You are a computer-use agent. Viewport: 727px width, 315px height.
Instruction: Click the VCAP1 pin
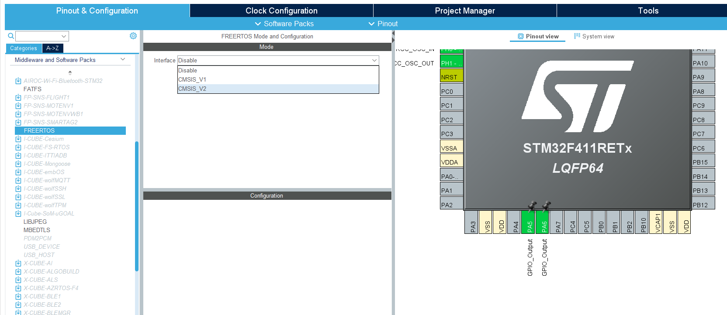click(657, 222)
